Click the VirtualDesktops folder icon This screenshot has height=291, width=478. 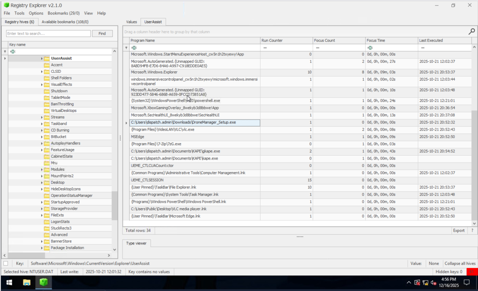[x=47, y=111]
